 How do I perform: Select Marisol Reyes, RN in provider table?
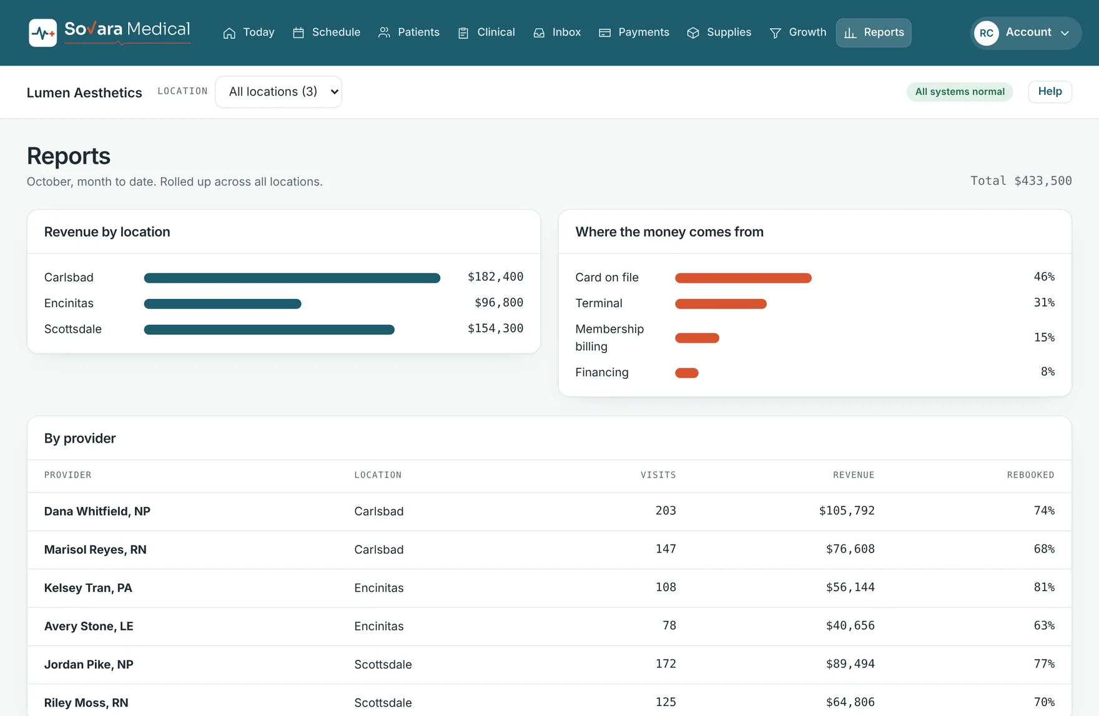pos(96,549)
